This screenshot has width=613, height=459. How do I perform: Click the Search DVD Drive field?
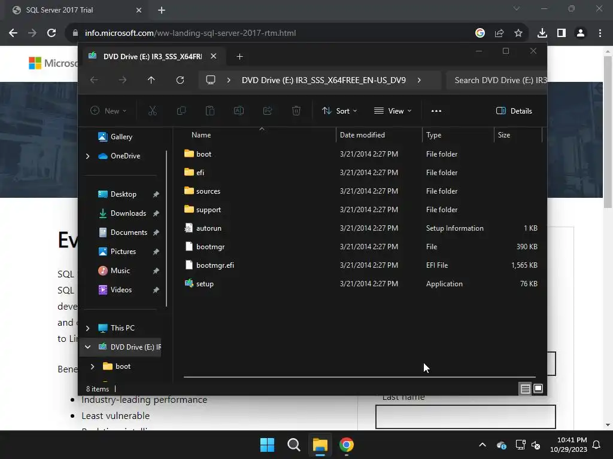496,80
